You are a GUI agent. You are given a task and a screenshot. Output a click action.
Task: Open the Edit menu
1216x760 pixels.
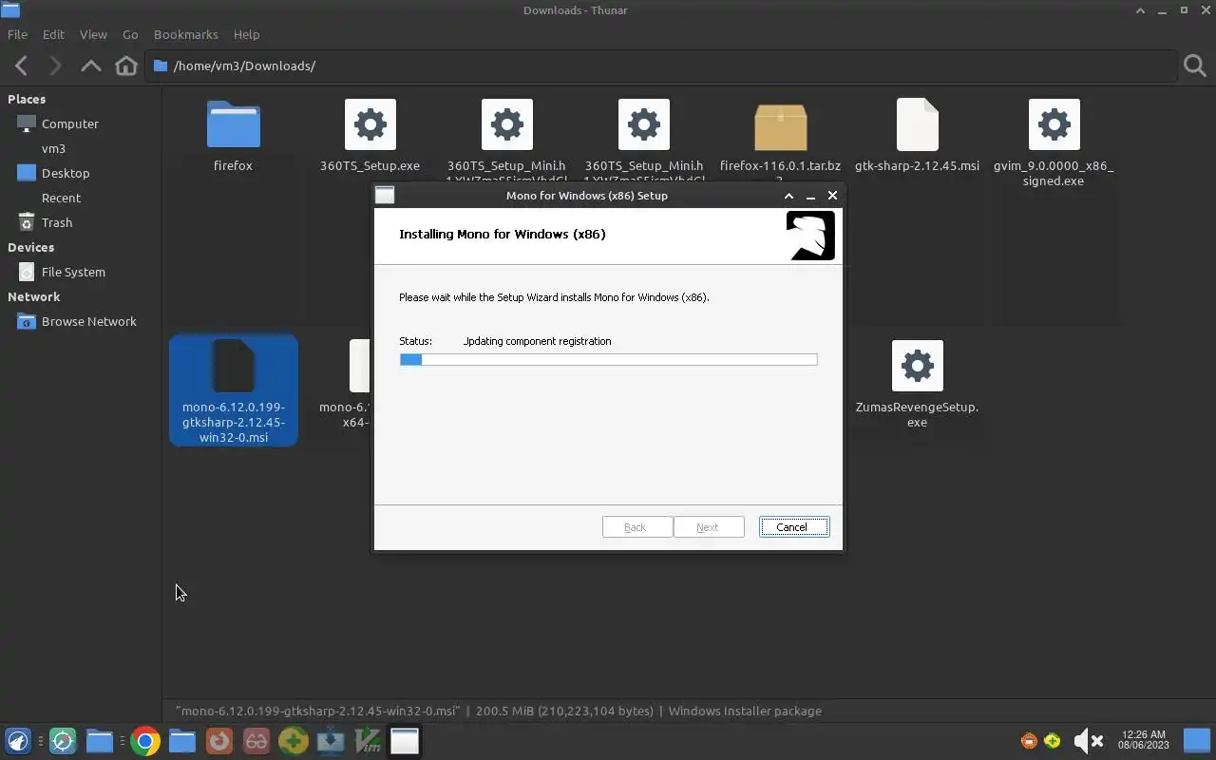[53, 34]
